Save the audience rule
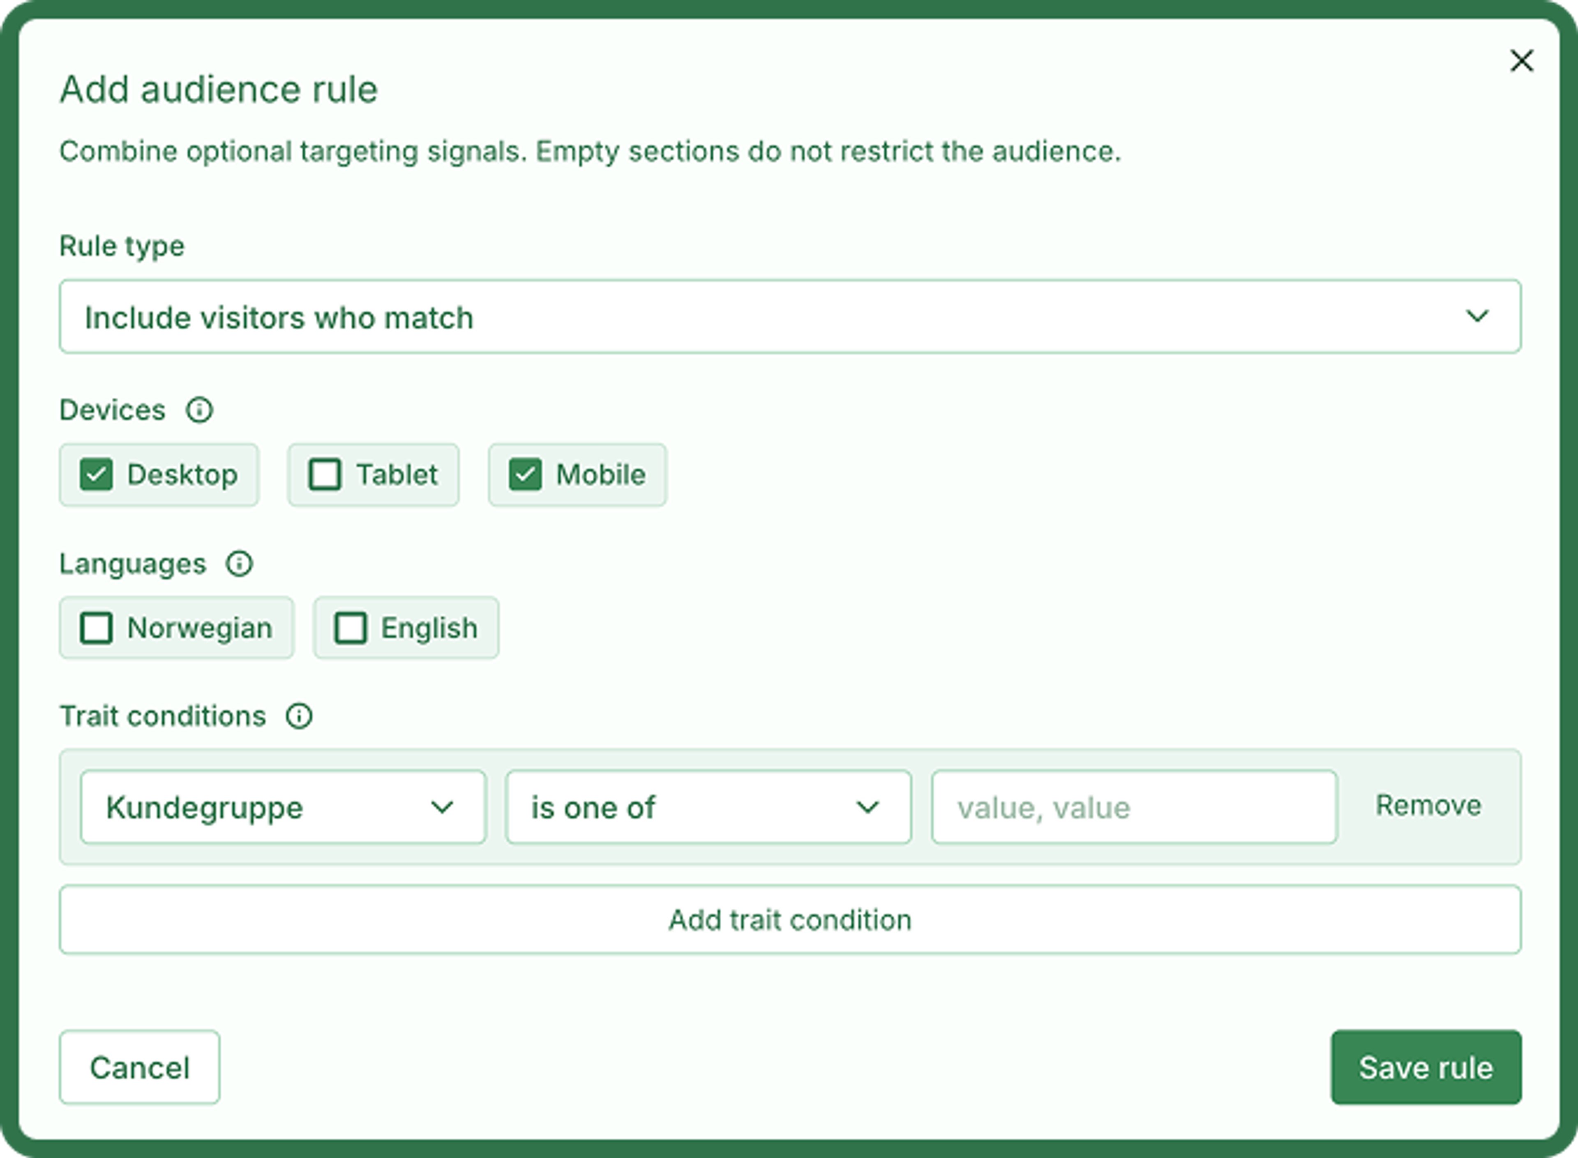This screenshot has width=1578, height=1158. [x=1426, y=1068]
